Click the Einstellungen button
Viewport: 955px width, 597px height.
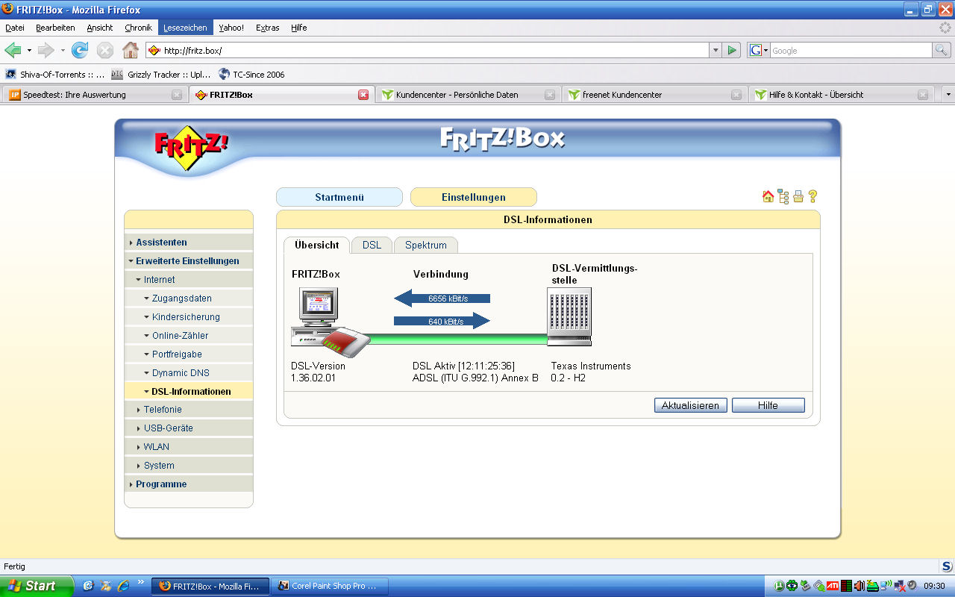tap(474, 197)
